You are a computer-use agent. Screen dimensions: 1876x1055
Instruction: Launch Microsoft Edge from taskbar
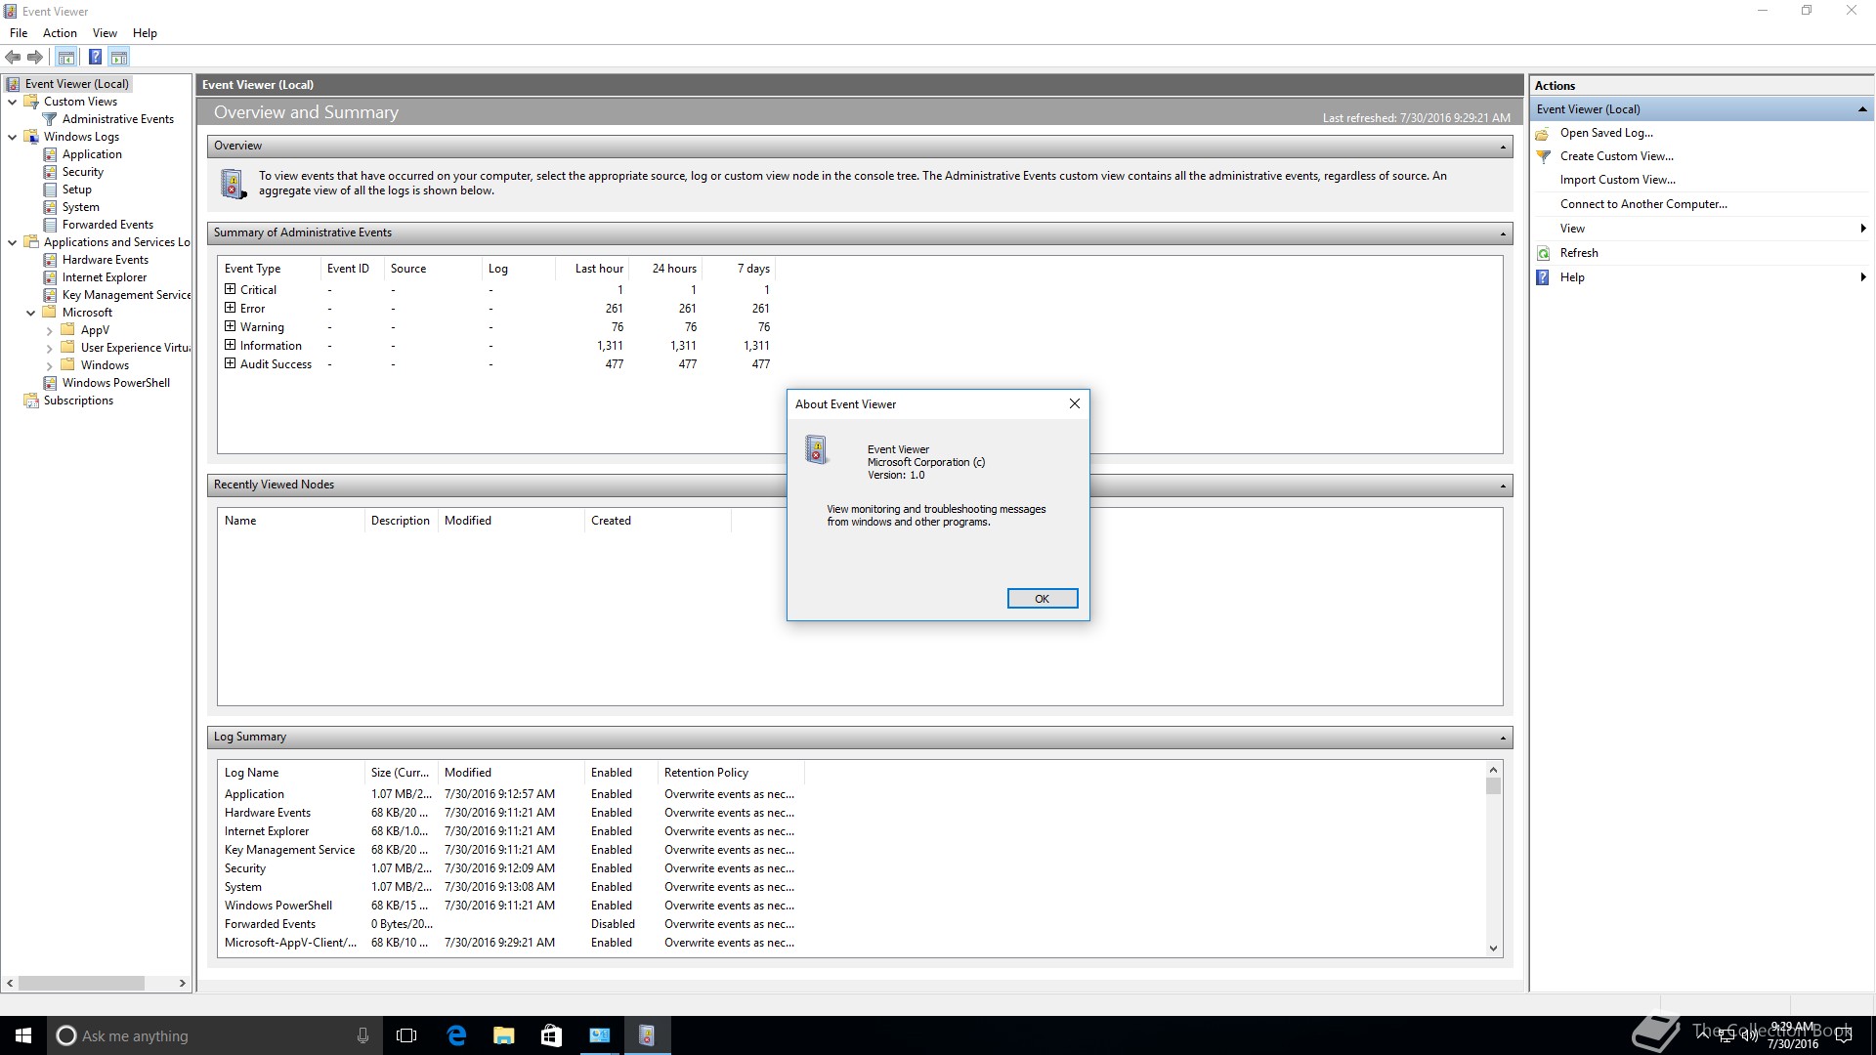(456, 1035)
